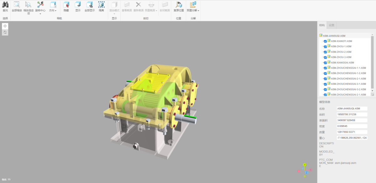Uncheck the ASM-XIANGGAI.ASM checkbox
The height and width of the screenshot is (183, 376).
click(325, 63)
